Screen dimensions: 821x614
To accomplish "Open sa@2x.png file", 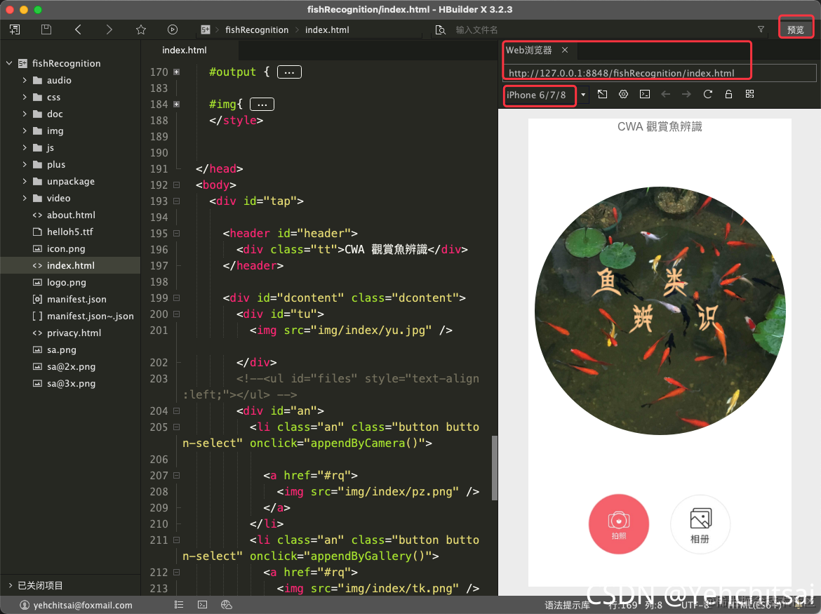I will coord(71,366).
